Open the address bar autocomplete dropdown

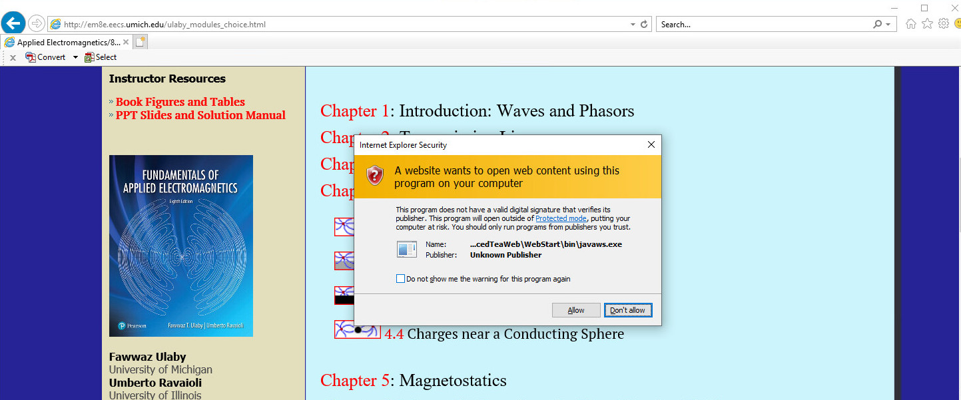pyautogui.click(x=633, y=25)
